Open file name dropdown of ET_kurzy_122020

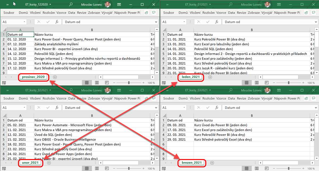pyautogui.click(x=50, y=5)
